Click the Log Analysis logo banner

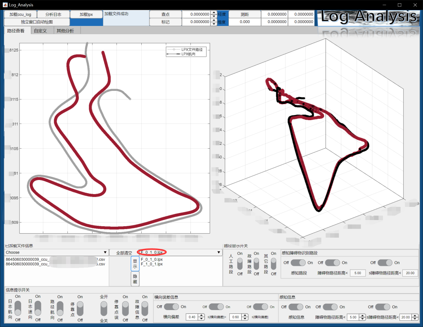coord(368,17)
